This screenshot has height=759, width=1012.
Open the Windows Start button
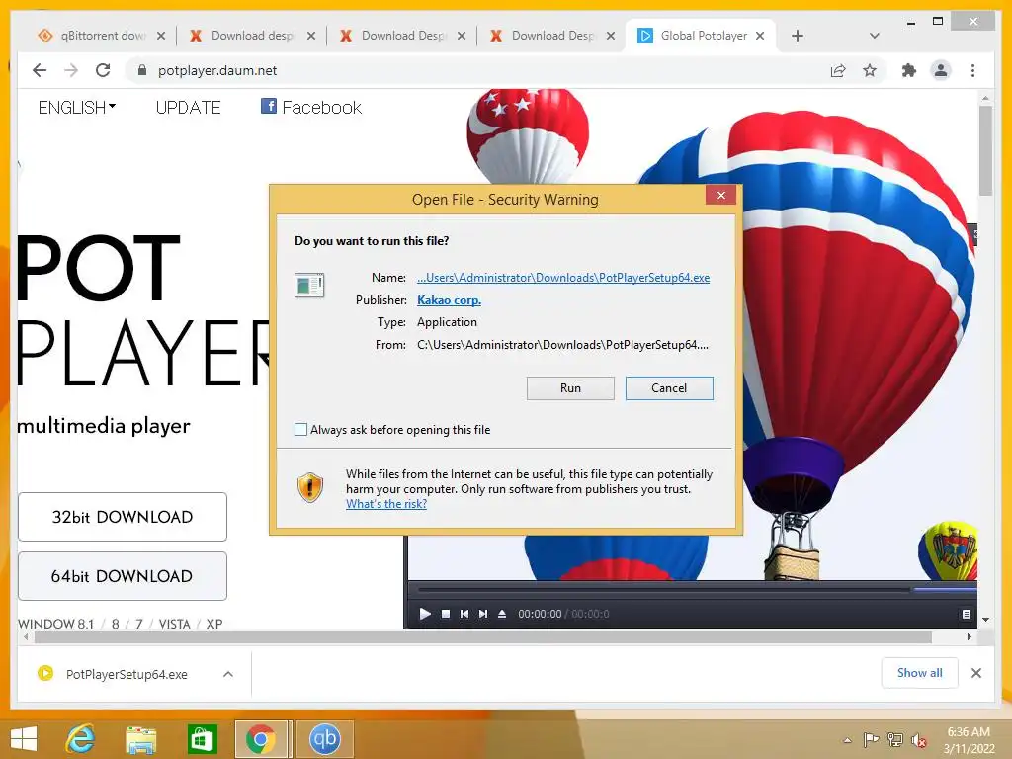(x=24, y=739)
